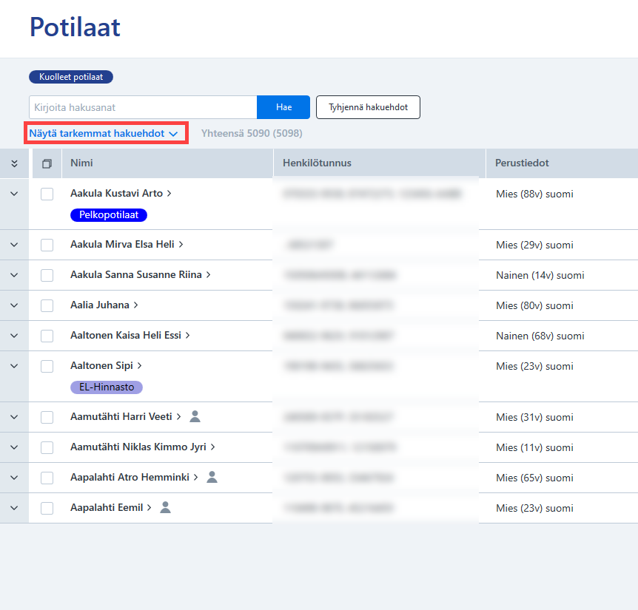Open patient Aamutähti Harri Veeti
638x610 pixels.
pos(126,416)
